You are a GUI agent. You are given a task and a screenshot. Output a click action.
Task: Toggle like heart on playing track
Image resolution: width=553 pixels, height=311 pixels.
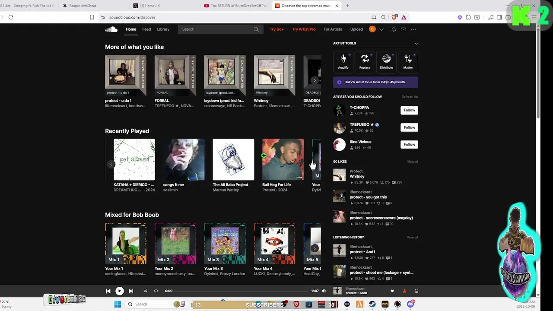[x=392, y=291]
